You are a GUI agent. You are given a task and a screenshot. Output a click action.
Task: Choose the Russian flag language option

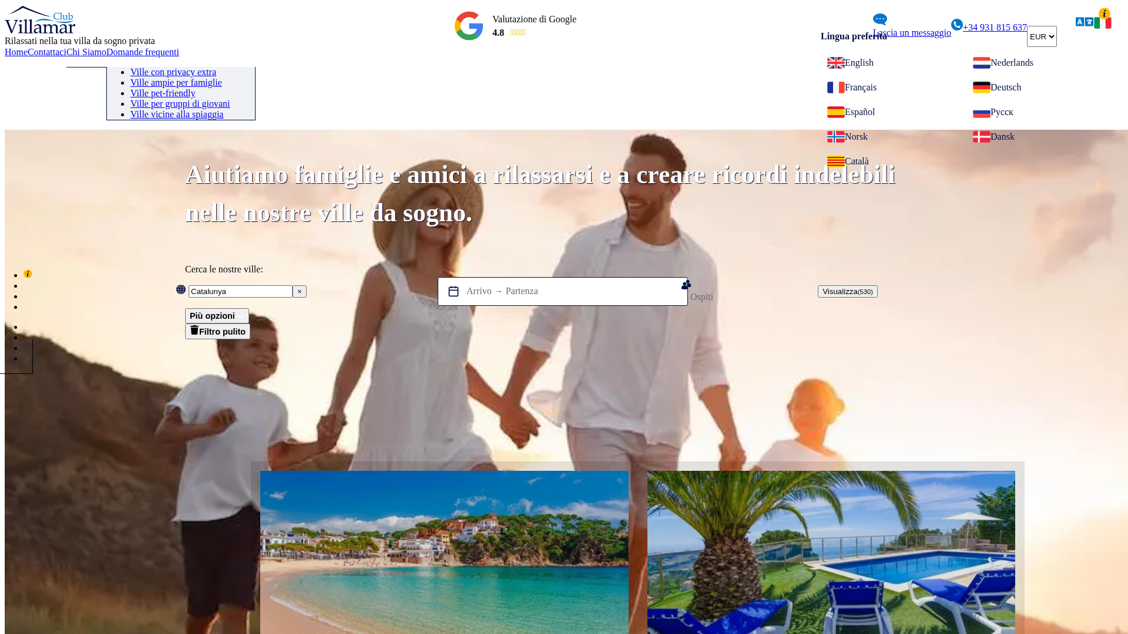click(982, 112)
